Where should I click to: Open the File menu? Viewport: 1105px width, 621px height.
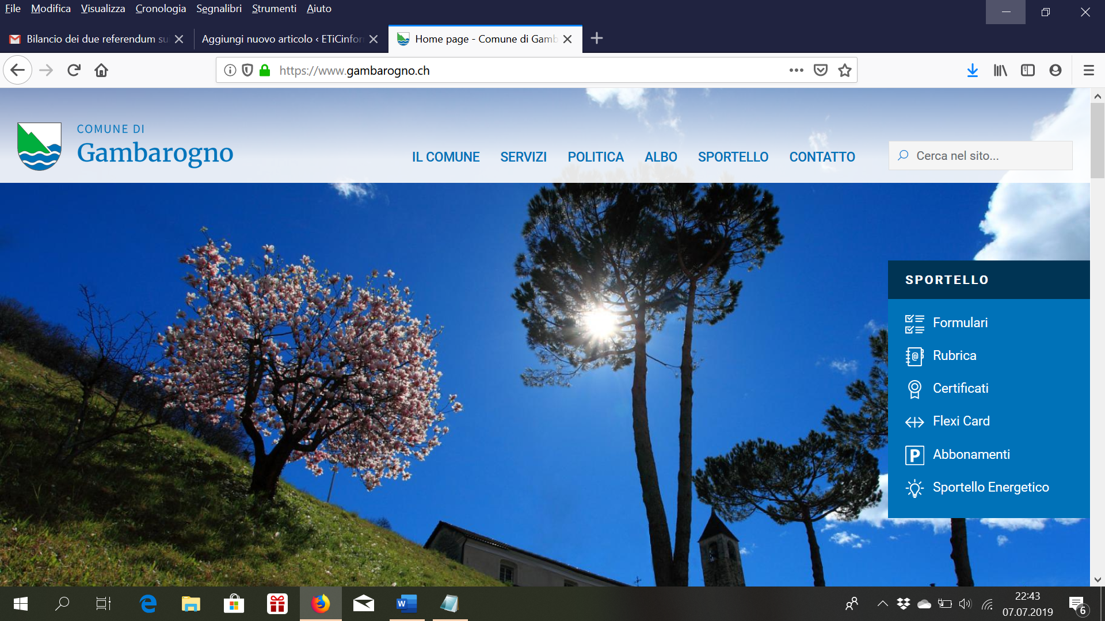[x=13, y=9]
